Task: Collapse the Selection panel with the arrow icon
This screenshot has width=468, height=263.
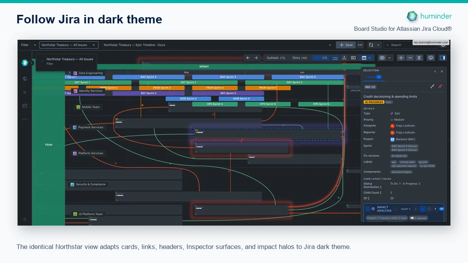Action: tap(435, 72)
